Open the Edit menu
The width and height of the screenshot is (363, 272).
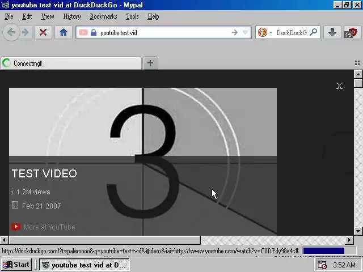click(27, 16)
